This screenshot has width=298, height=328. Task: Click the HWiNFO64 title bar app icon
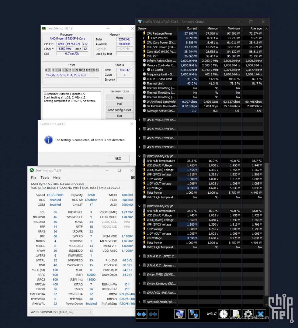140,22
